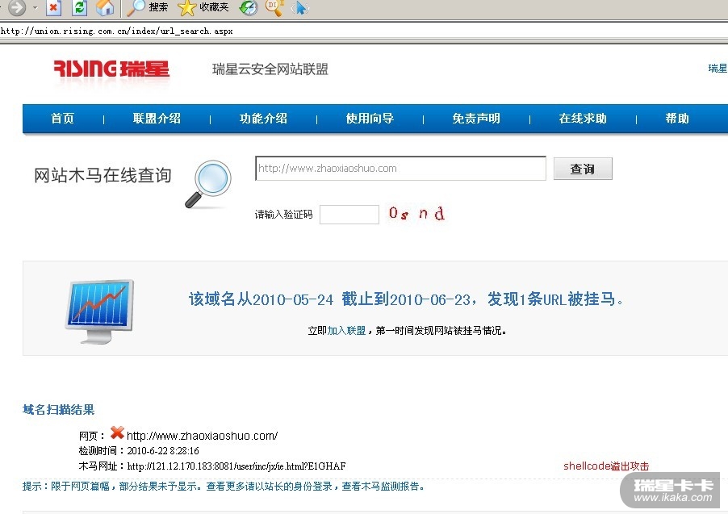Click the shellcode溢出攻击 red text
The image size is (728, 514).
(x=606, y=466)
